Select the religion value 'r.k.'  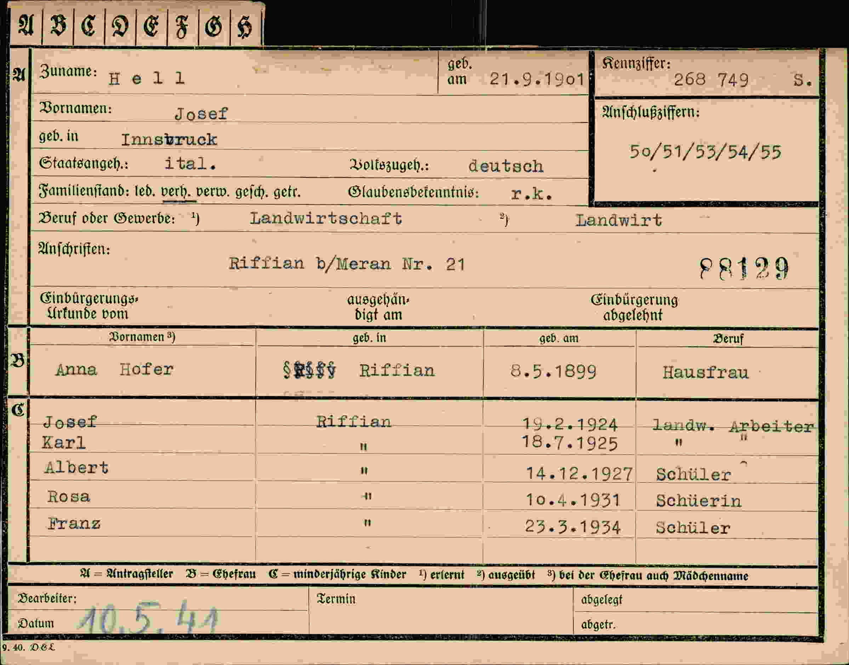pos(531,193)
